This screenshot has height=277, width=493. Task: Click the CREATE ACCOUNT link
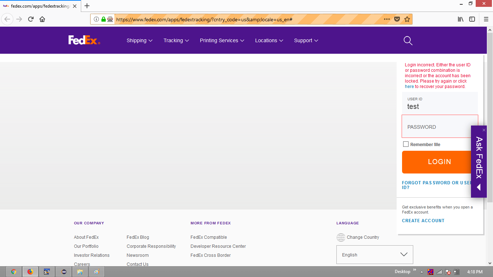[423, 221]
